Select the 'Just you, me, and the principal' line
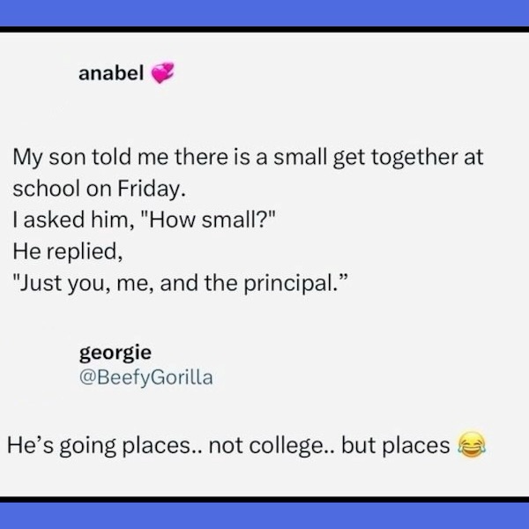This screenshot has height=529, width=529. [x=180, y=283]
